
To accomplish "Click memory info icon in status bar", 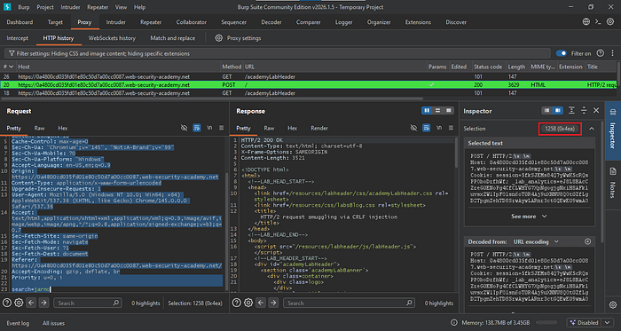I will 454,323.
